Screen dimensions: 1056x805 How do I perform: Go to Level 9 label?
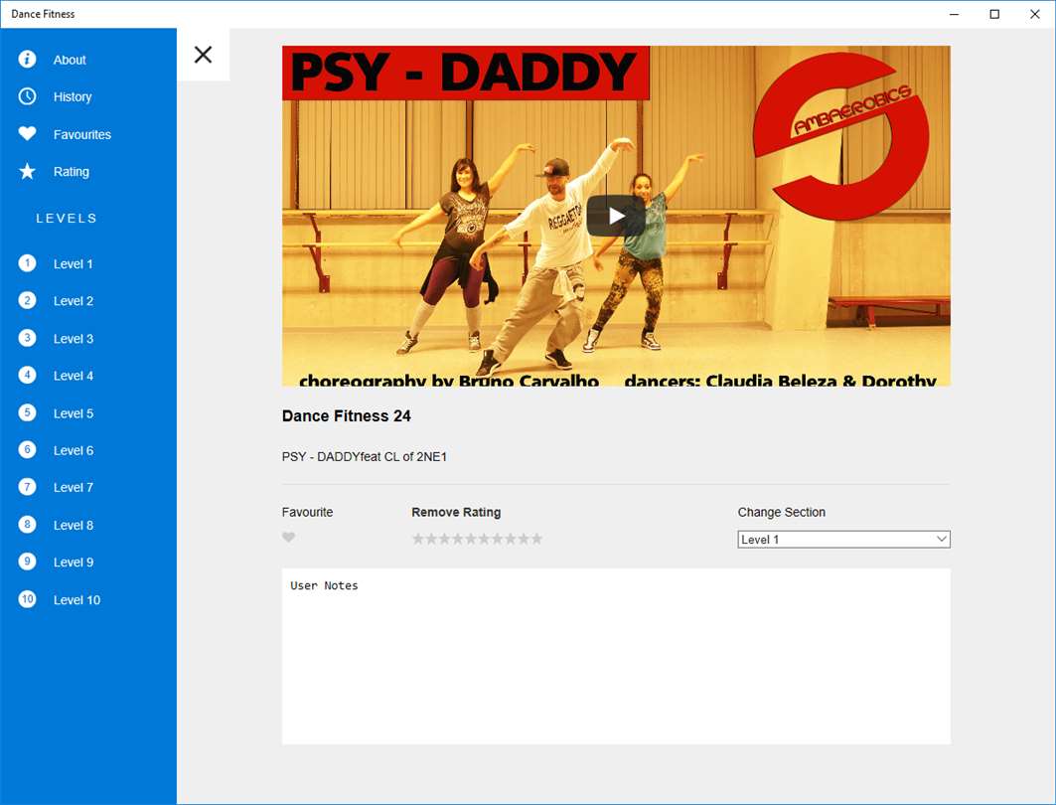click(x=74, y=563)
